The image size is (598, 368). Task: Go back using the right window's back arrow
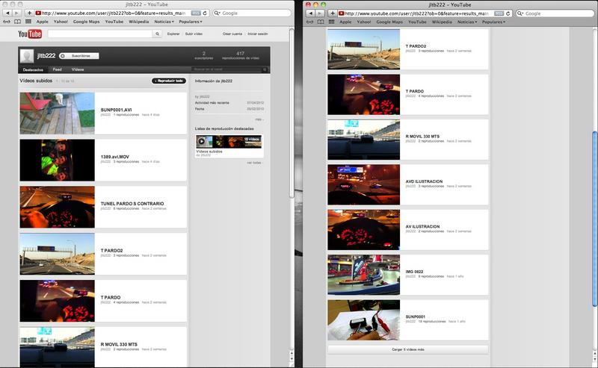[x=309, y=13]
